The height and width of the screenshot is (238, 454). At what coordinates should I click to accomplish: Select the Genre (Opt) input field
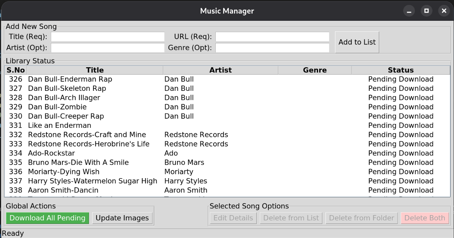point(272,48)
